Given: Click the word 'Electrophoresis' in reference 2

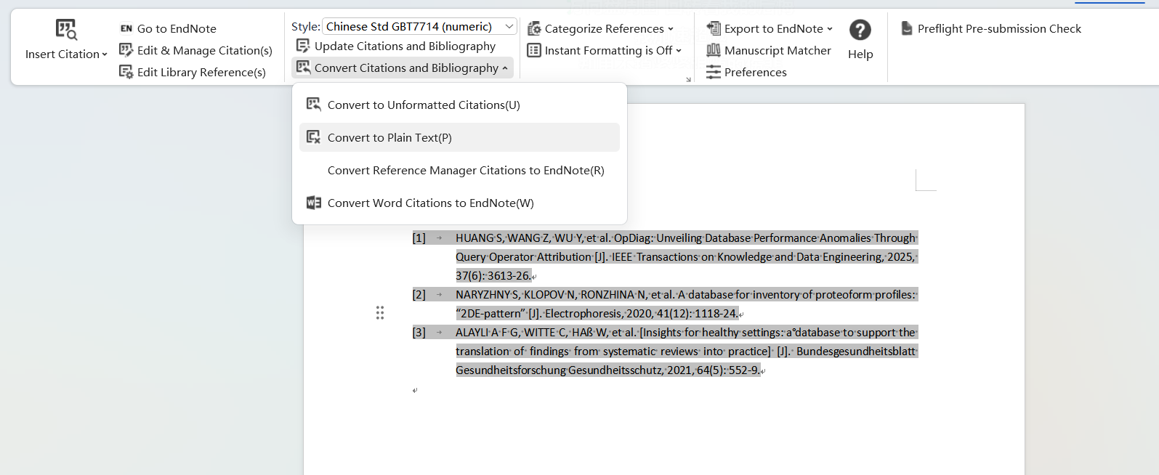Looking at the screenshot, I should point(584,314).
